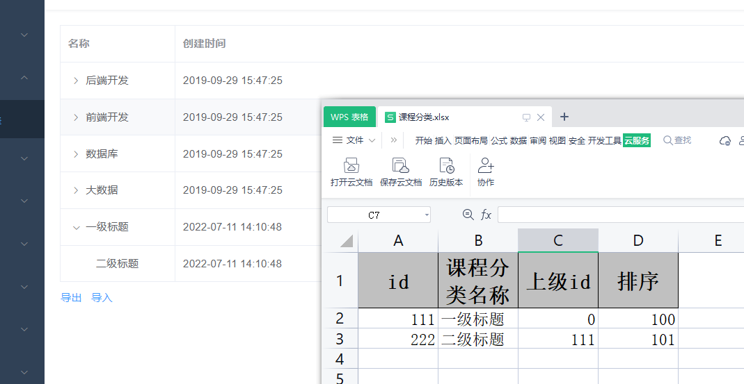Collapse the 一级标题 category row

76,227
